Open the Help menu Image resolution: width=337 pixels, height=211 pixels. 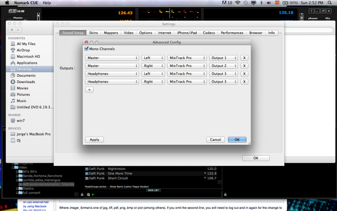coord(47,3)
